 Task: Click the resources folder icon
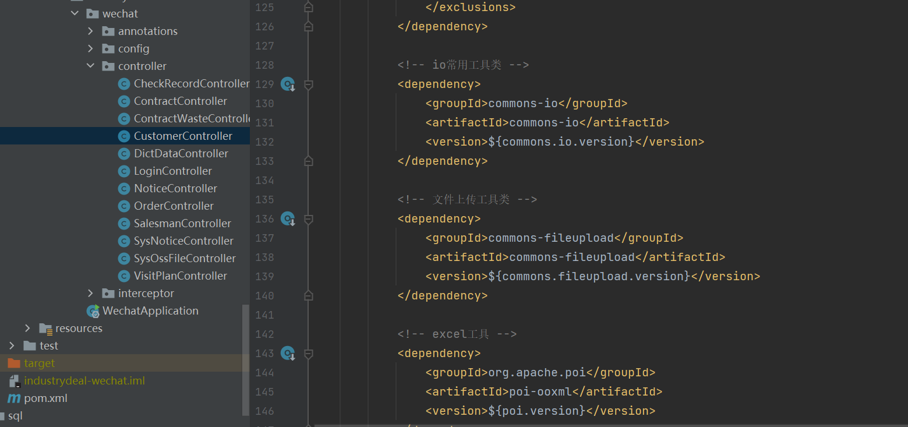[x=45, y=328]
